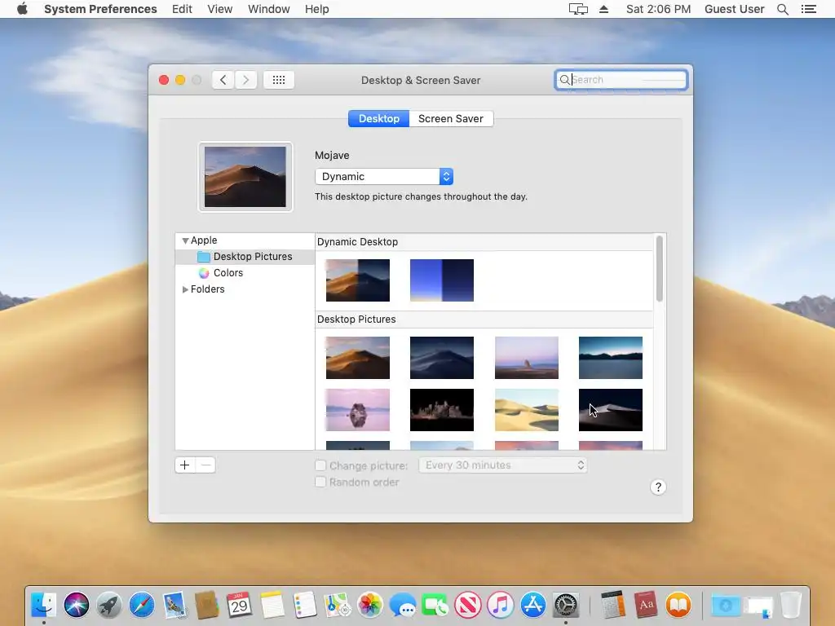
Task: Open Dictionary app in the Dock
Action: [646, 606]
